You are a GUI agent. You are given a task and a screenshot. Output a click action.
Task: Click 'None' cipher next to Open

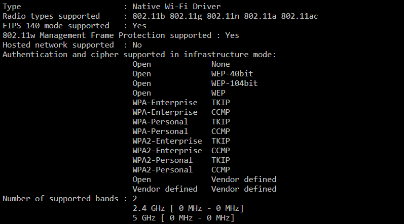point(221,64)
